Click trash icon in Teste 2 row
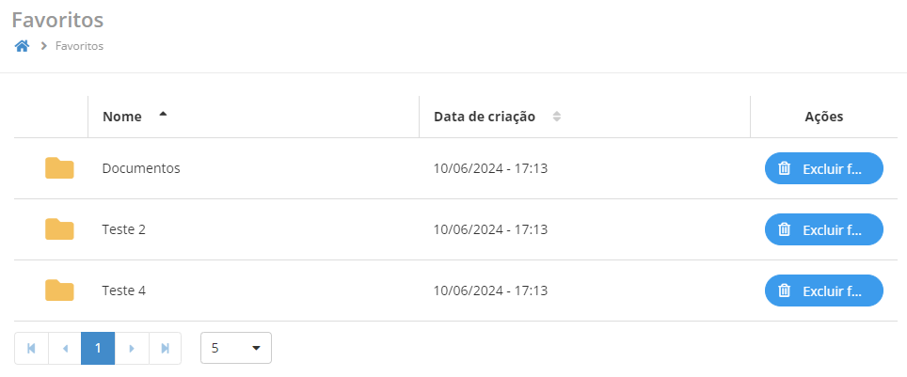 pos(784,229)
